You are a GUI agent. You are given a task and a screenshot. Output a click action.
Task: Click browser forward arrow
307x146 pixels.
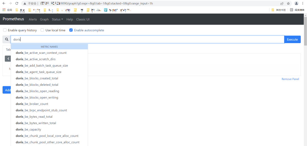[11, 3]
